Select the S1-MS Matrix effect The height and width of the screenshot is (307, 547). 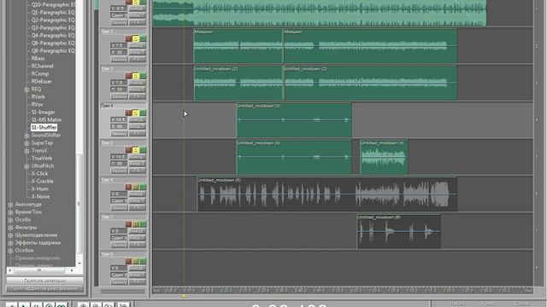[x=46, y=119]
